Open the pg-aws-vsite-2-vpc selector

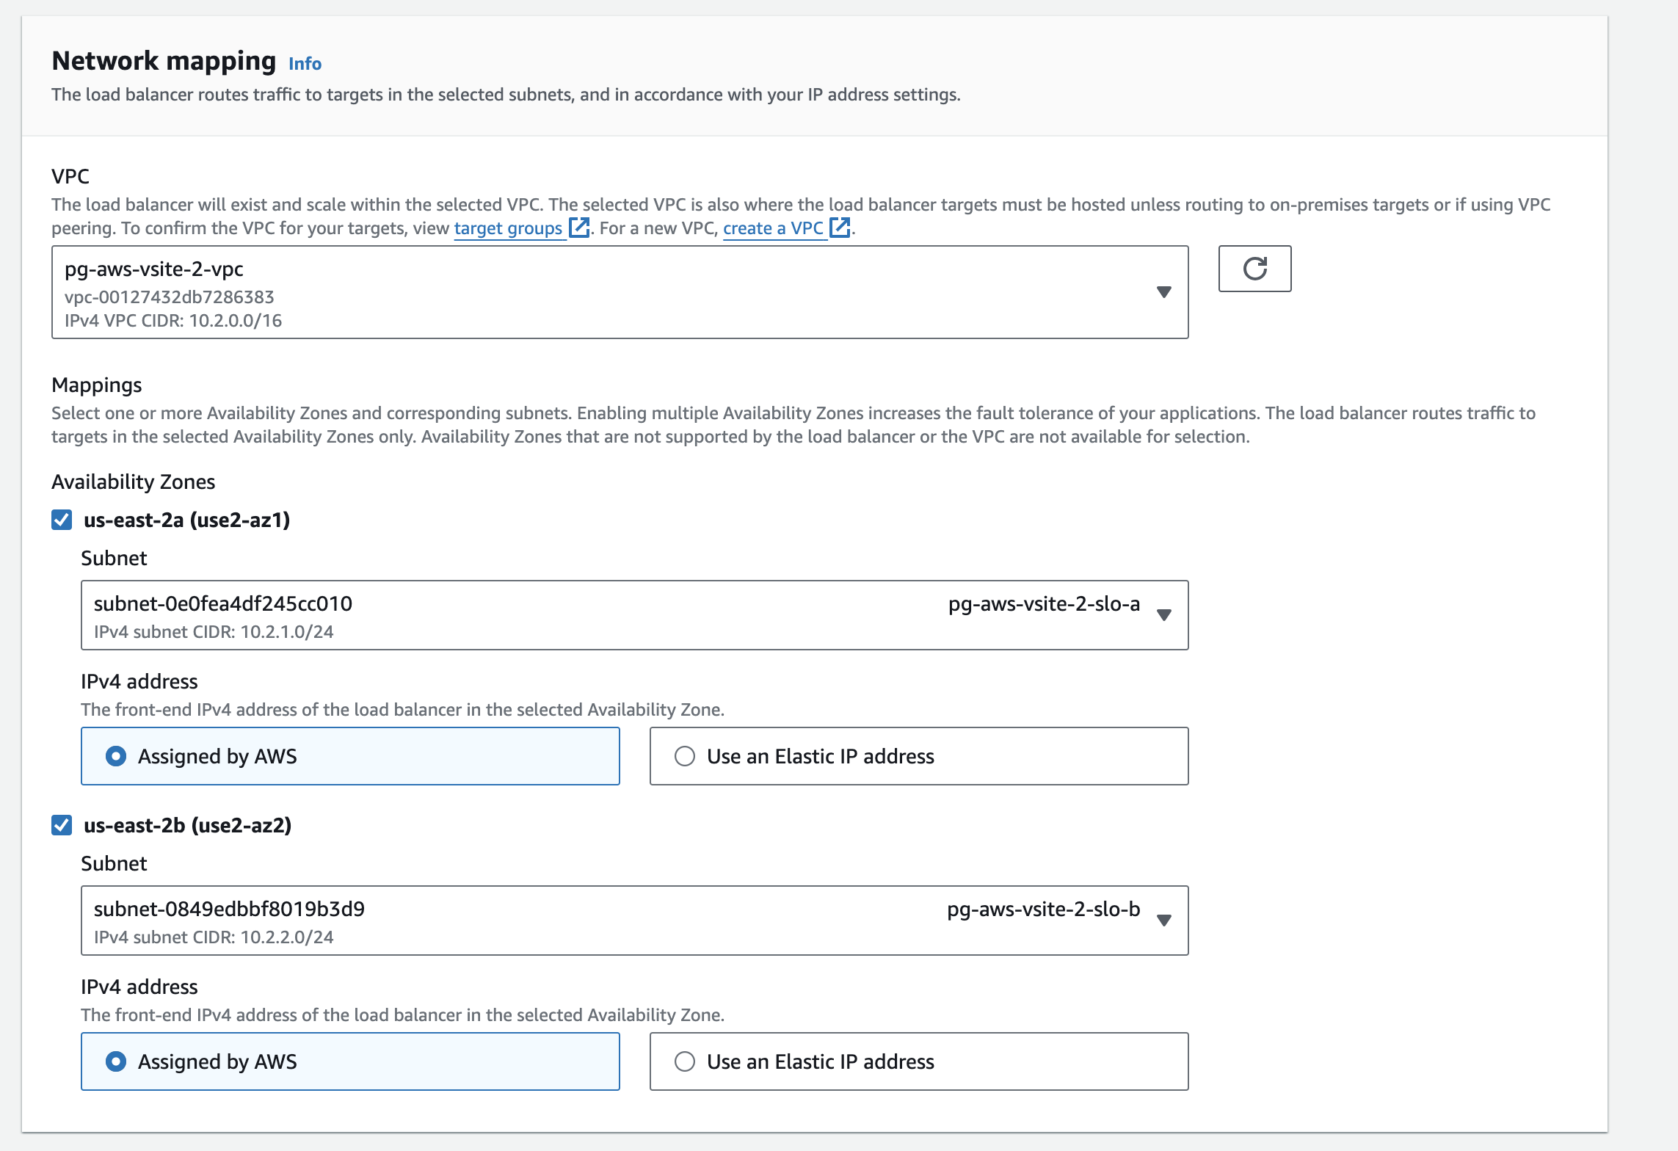(620, 291)
